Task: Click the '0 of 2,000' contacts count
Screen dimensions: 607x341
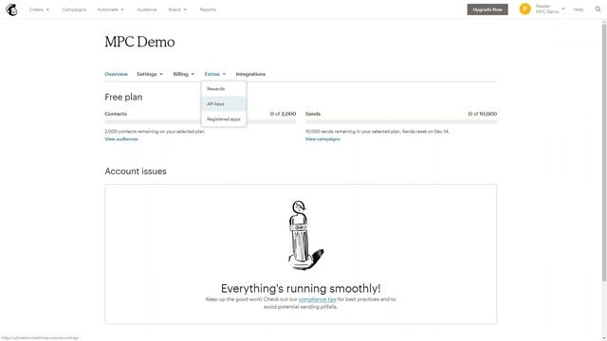Action: point(283,114)
